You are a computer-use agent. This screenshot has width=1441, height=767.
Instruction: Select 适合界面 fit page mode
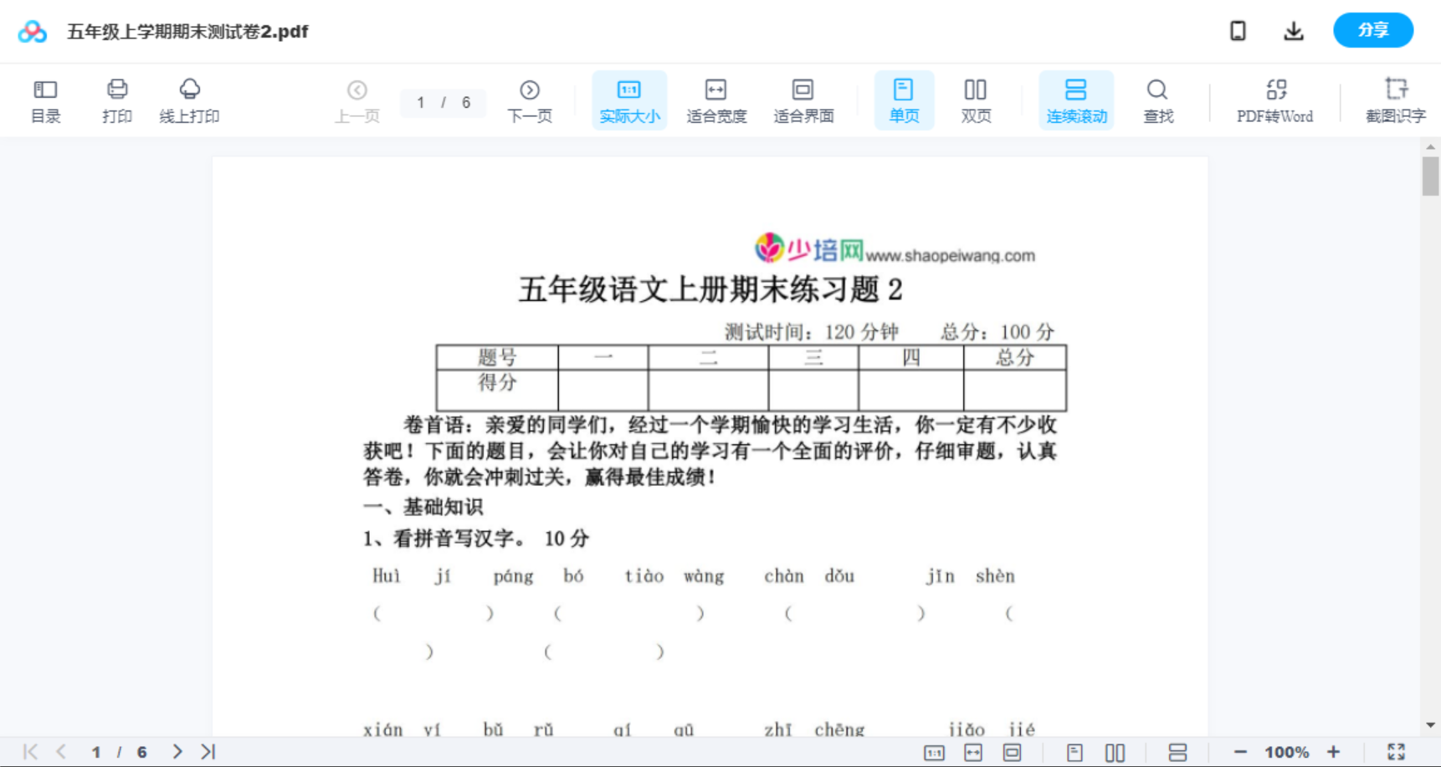pos(803,100)
